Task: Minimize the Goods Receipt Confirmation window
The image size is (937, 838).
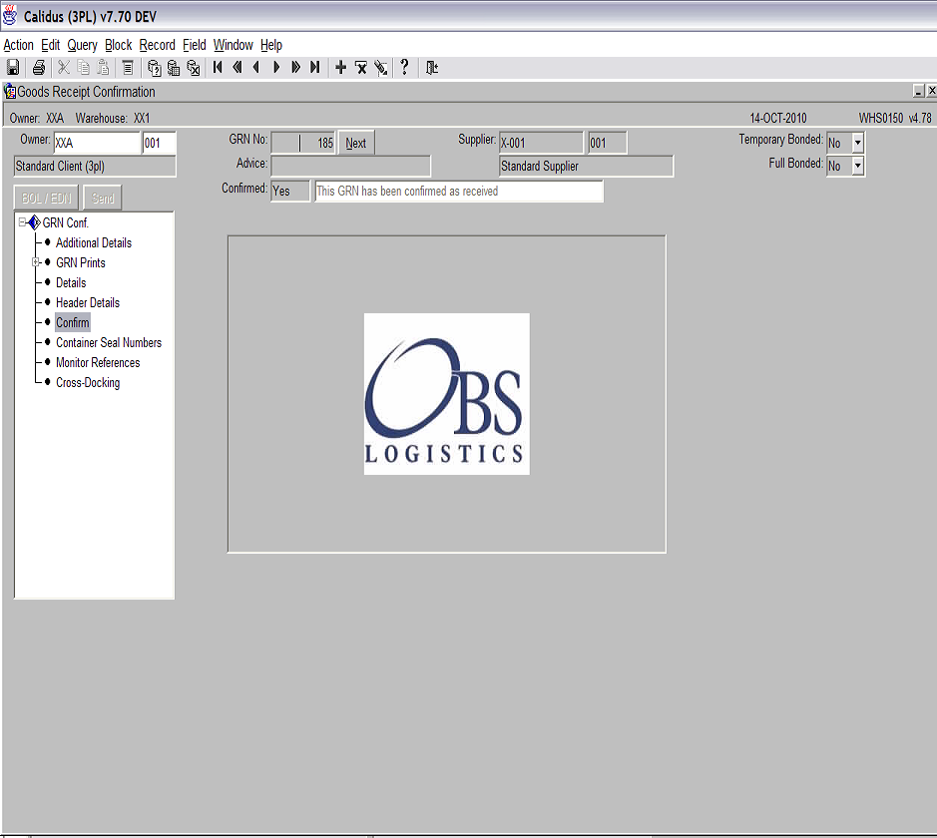Action: 918,91
